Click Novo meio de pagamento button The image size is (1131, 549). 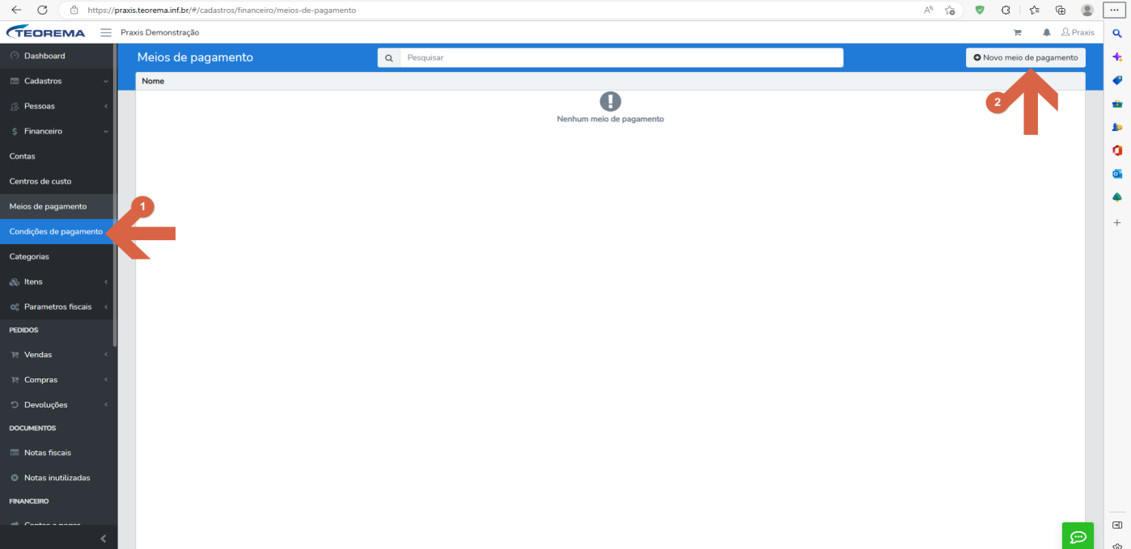[1025, 57]
